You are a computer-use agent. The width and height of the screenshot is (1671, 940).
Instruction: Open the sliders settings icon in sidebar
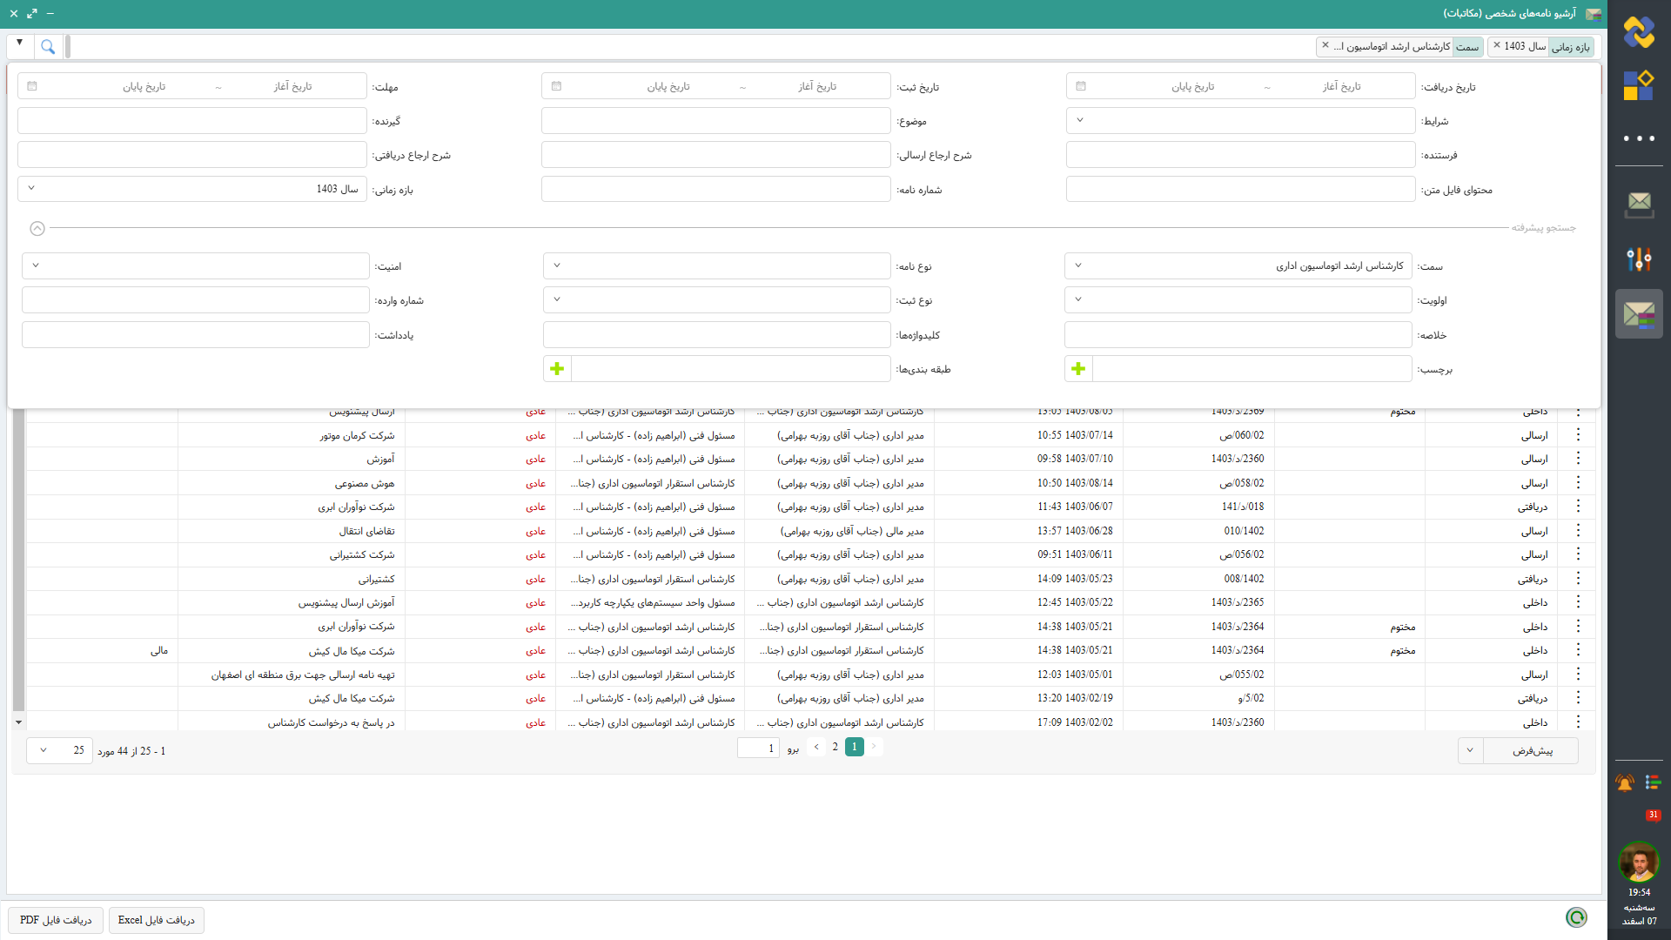pos(1639,258)
